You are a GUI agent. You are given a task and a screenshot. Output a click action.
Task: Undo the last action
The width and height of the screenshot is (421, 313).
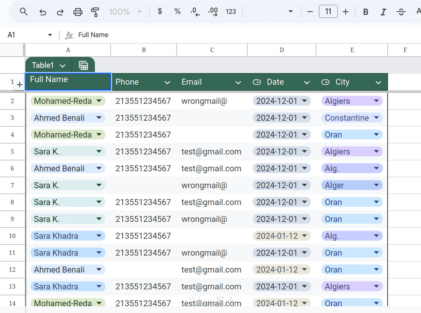click(43, 12)
